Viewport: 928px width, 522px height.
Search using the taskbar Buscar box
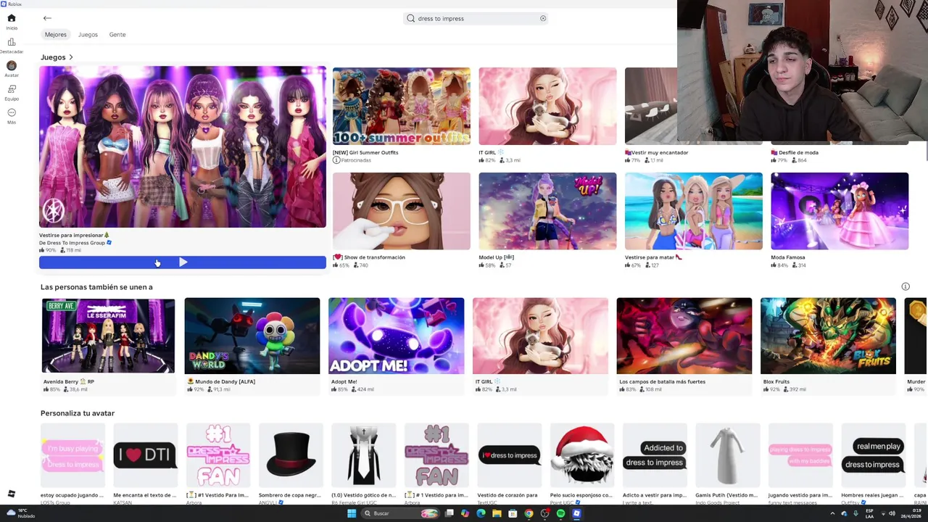pos(400,513)
